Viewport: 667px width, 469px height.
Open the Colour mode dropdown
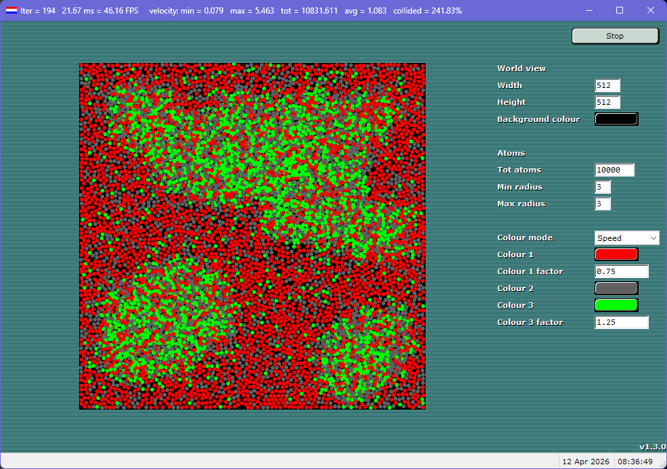626,238
